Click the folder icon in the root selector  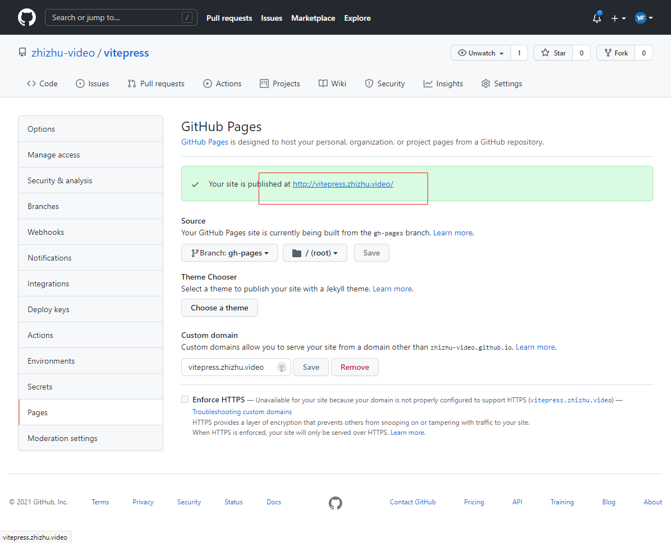[x=297, y=253]
